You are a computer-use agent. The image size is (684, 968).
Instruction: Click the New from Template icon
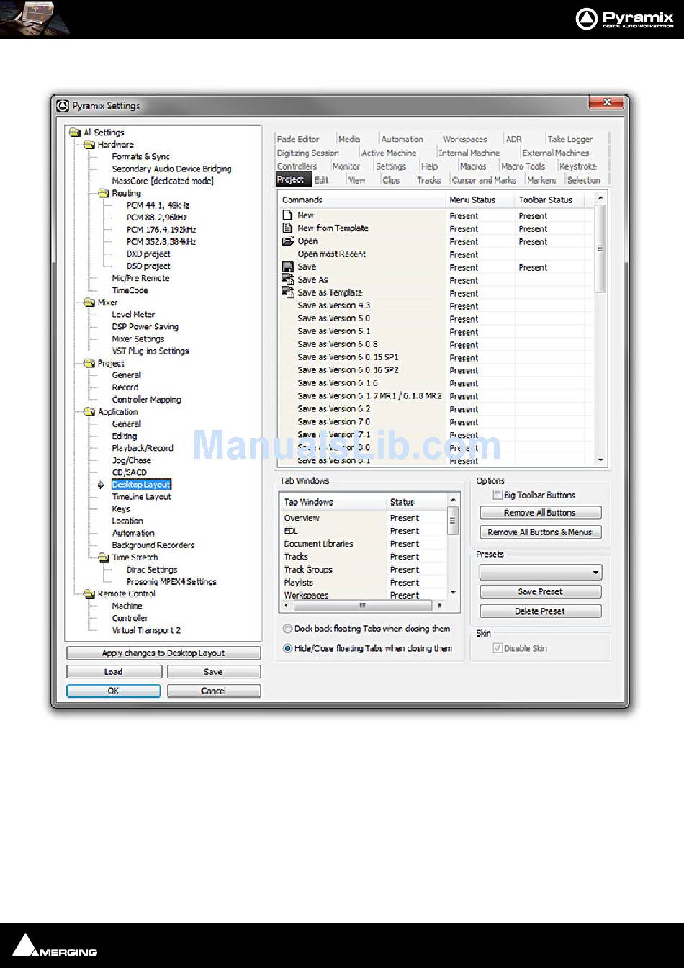coord(287,228)
